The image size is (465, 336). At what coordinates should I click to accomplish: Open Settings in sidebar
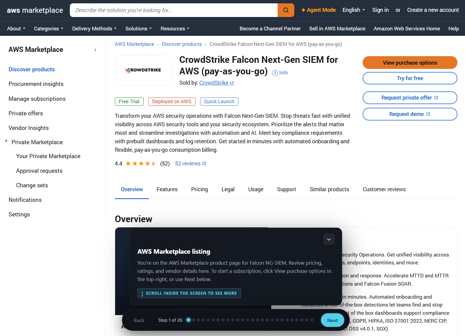[19, 215]
